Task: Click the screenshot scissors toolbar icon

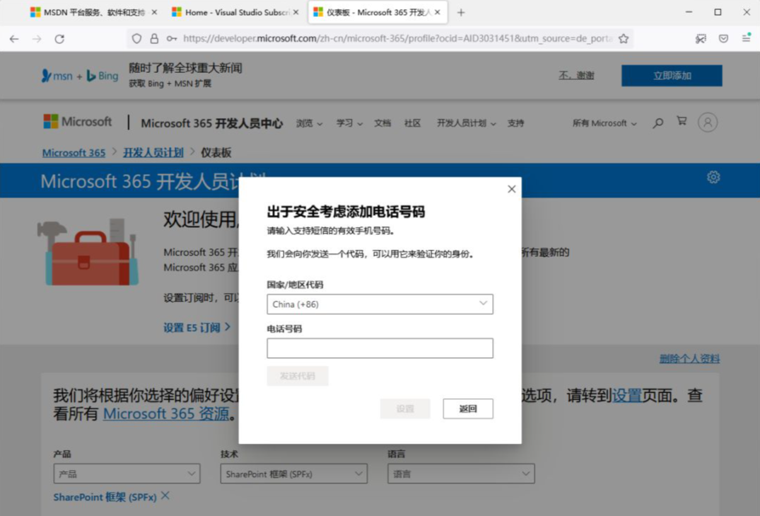Action: [701, 39]
